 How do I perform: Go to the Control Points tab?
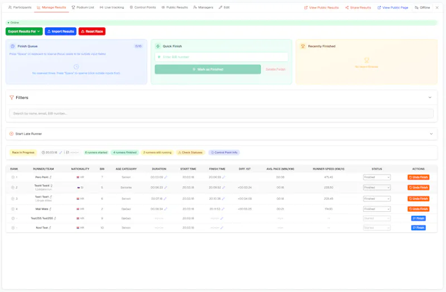coord(143,7)
